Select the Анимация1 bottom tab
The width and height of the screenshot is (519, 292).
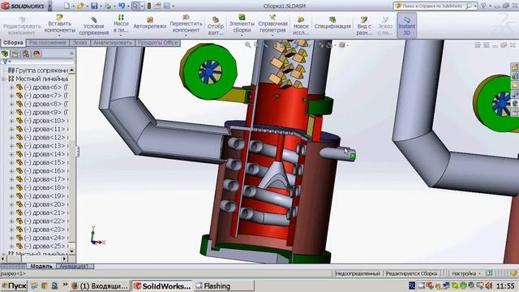point(75,266)
